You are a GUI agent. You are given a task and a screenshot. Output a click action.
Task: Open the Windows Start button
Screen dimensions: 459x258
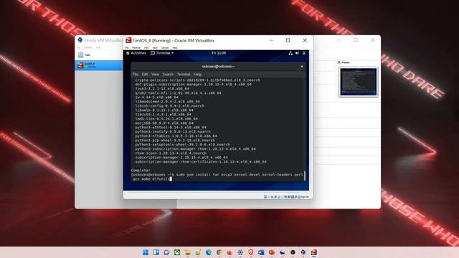[x=146, y=252]
